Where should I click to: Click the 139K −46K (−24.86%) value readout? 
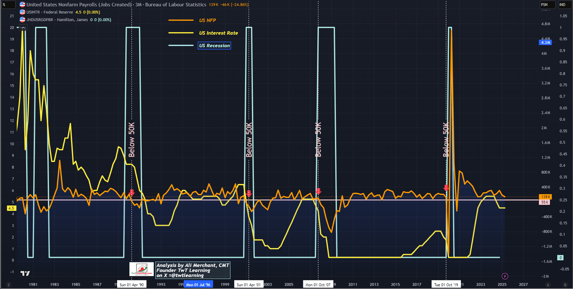click(229, 4)
